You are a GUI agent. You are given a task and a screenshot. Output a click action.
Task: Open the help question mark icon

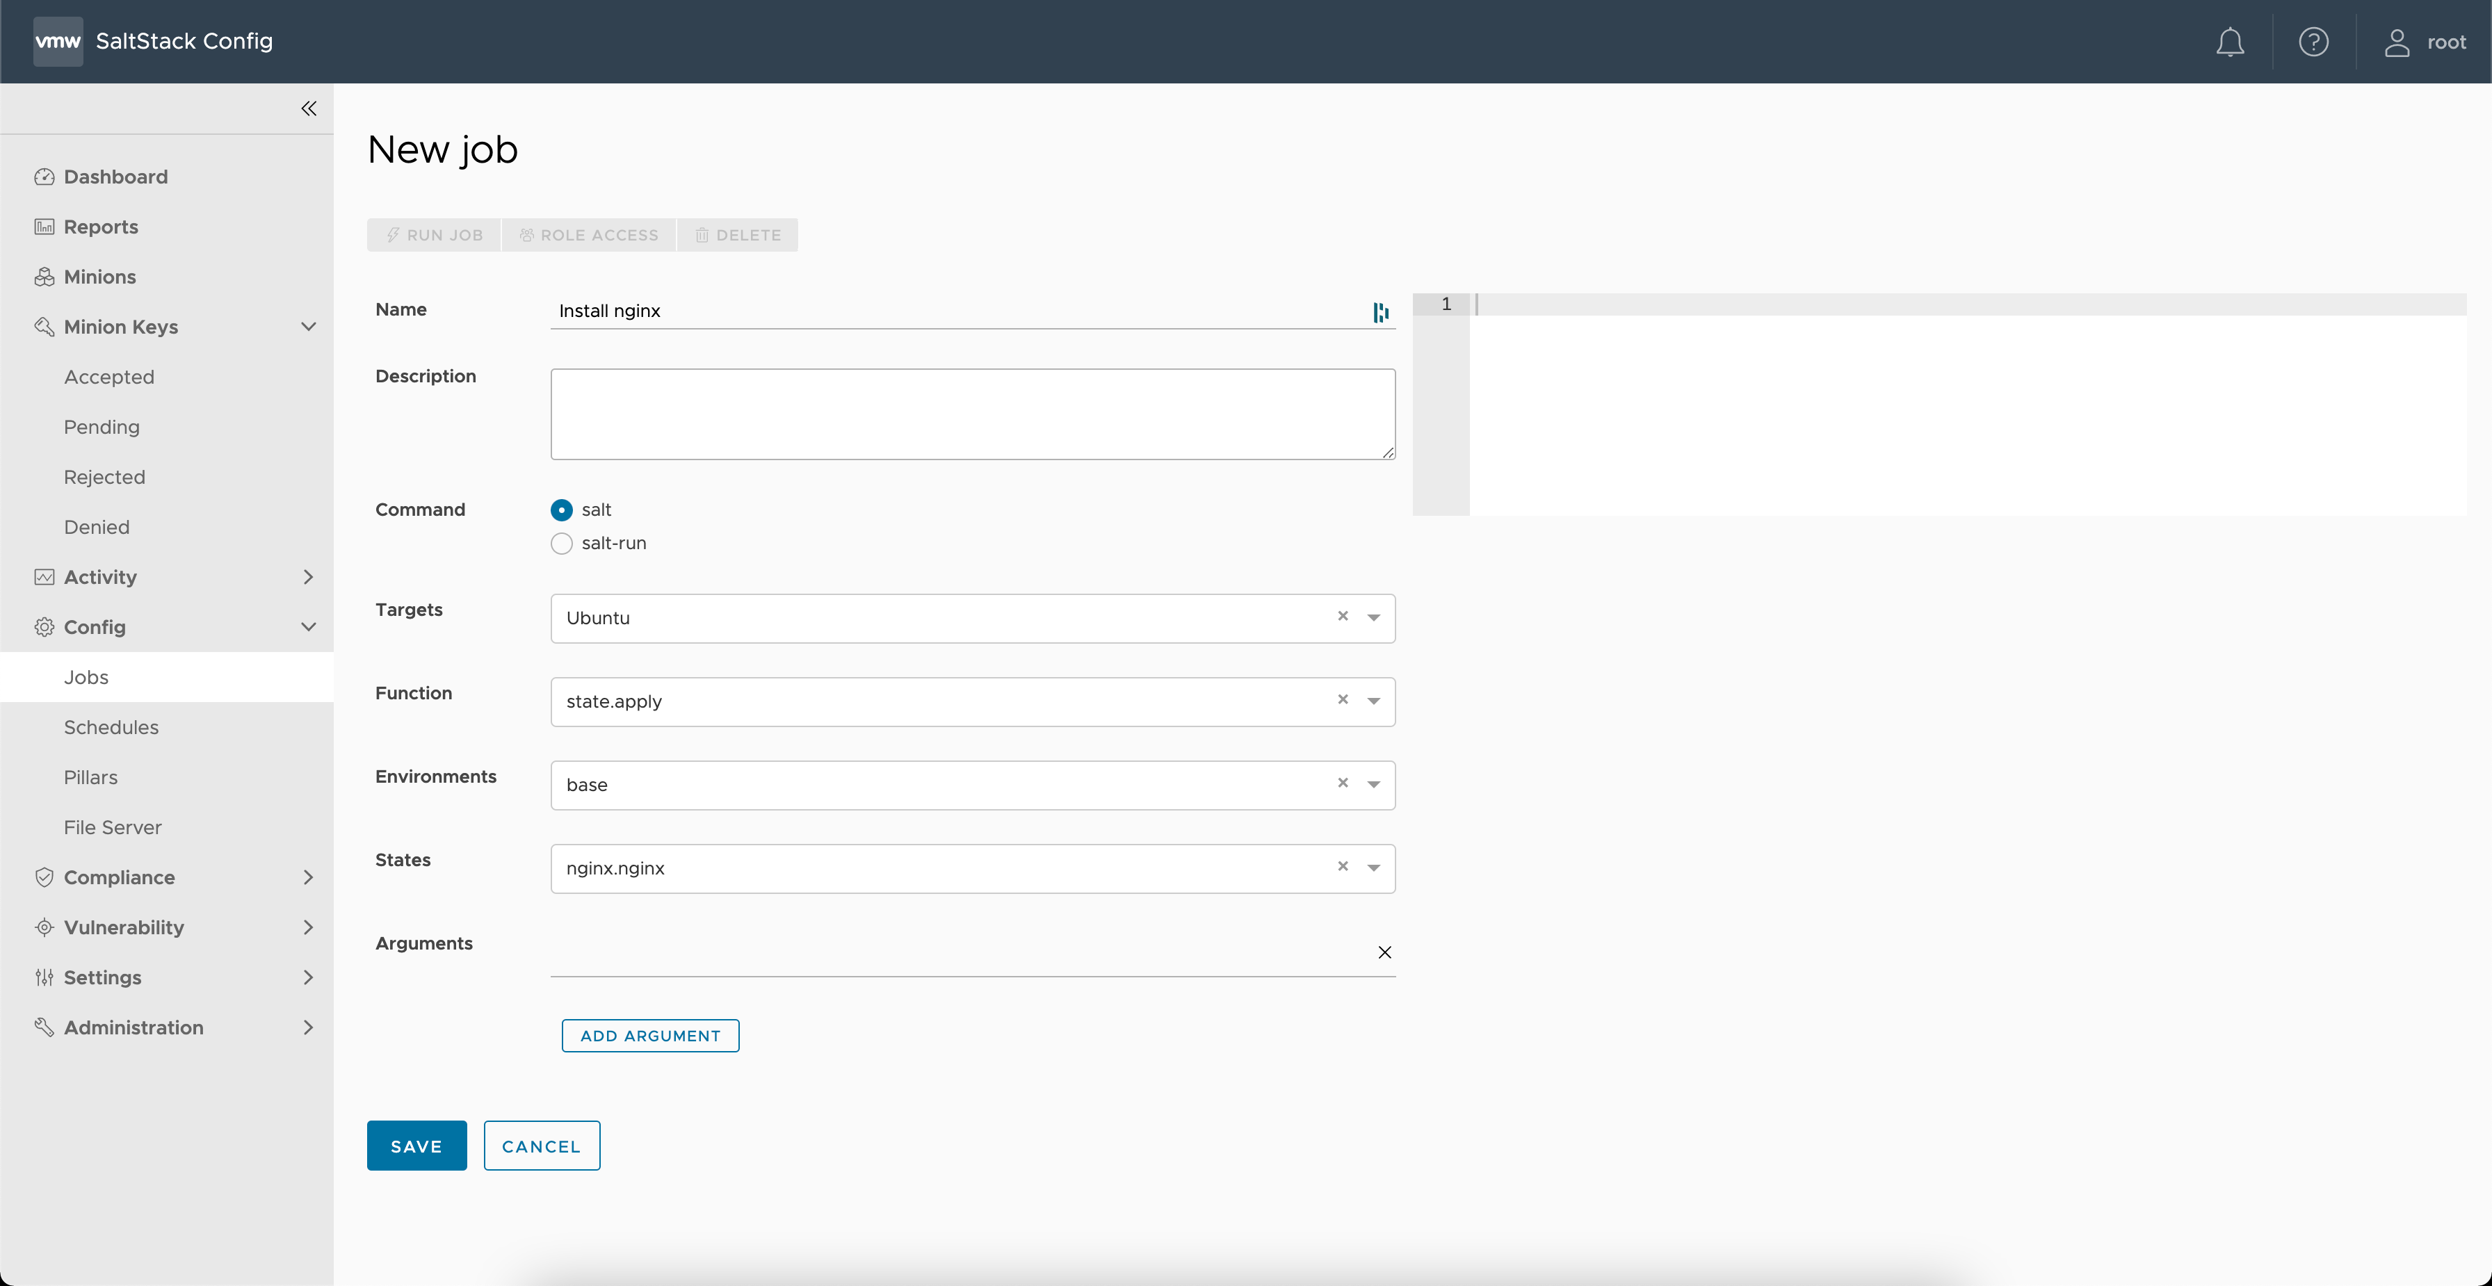click(x=2313, y=40)
